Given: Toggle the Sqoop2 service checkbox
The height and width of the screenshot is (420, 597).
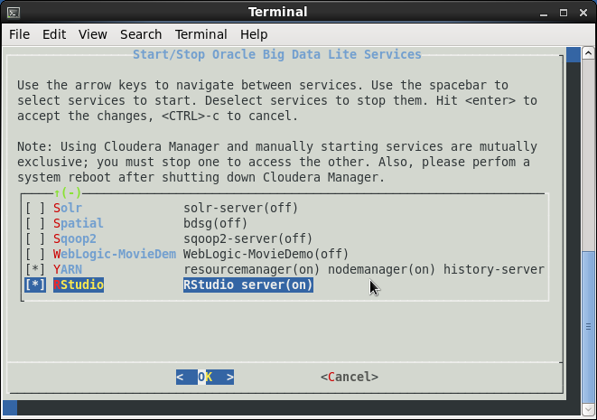Looking at the screenshot, I should click(35, 238).
